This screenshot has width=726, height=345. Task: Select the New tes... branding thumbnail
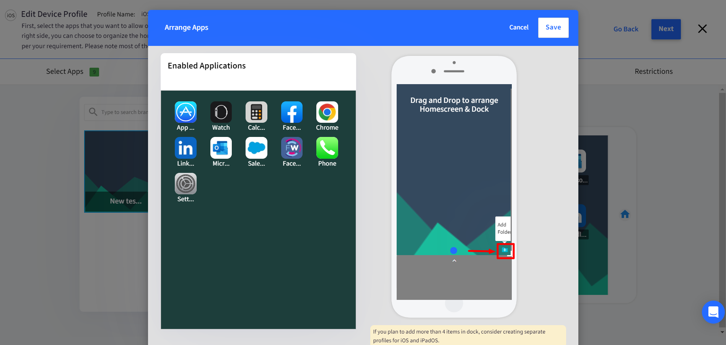pos(116,171)
